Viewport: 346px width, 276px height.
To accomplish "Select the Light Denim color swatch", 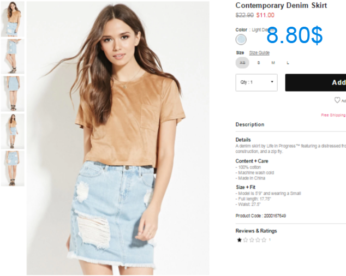I will [241, 40].
